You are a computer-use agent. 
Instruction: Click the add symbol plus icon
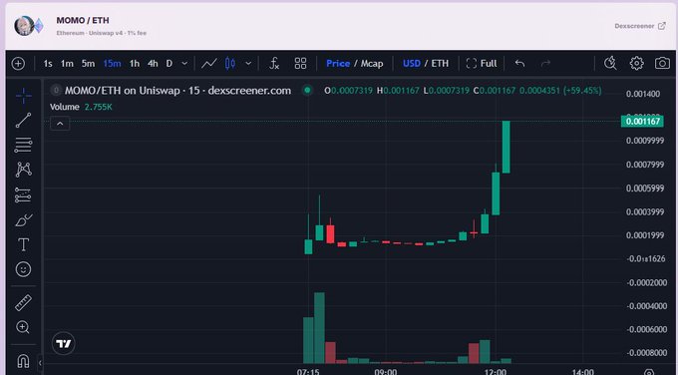point(18,64)
